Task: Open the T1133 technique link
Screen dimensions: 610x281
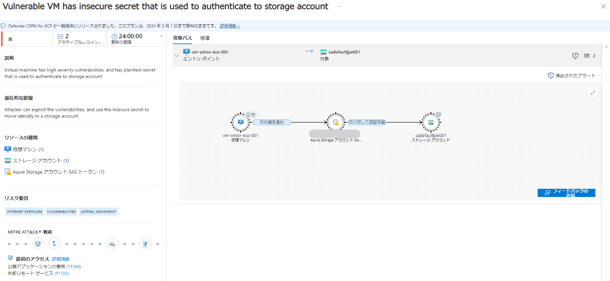Action: [x=61, y=273]
